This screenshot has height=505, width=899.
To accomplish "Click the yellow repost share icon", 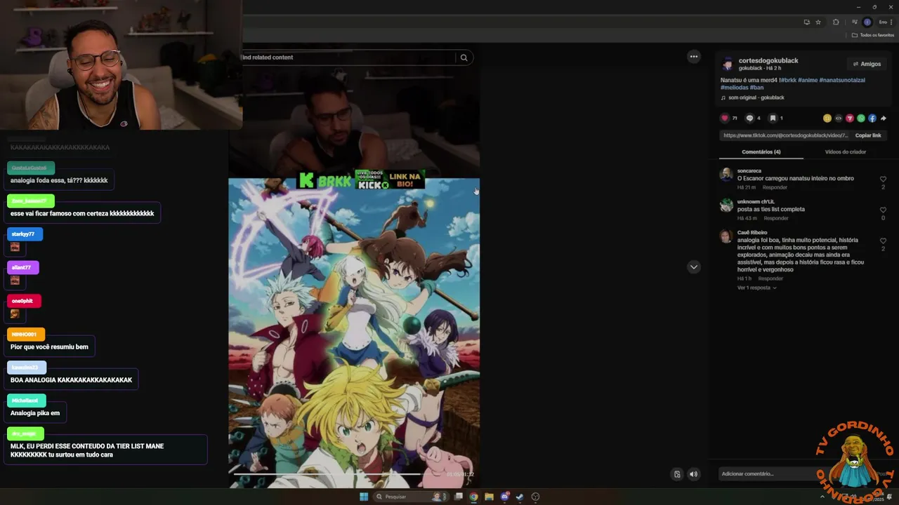I will coord(827,119).
